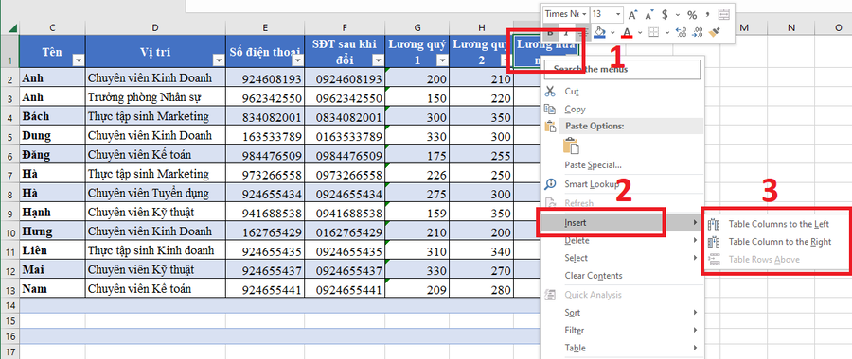
Task: Open SĐT sau khi đổi filter dropdown
Action: coord(378,60)
